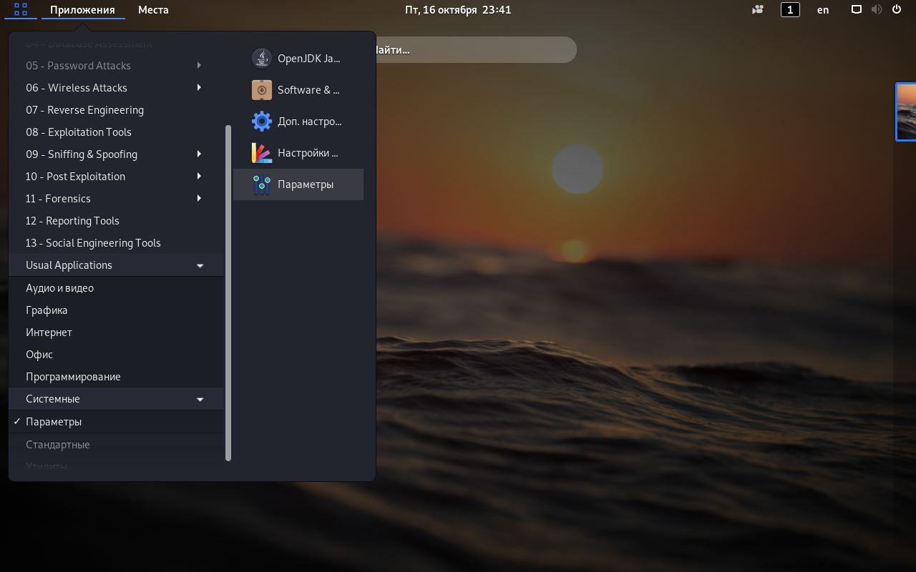The image size is (916, 572).
Task: Open the Графика category
Action: pyautogui.click(x=116, y=310)
